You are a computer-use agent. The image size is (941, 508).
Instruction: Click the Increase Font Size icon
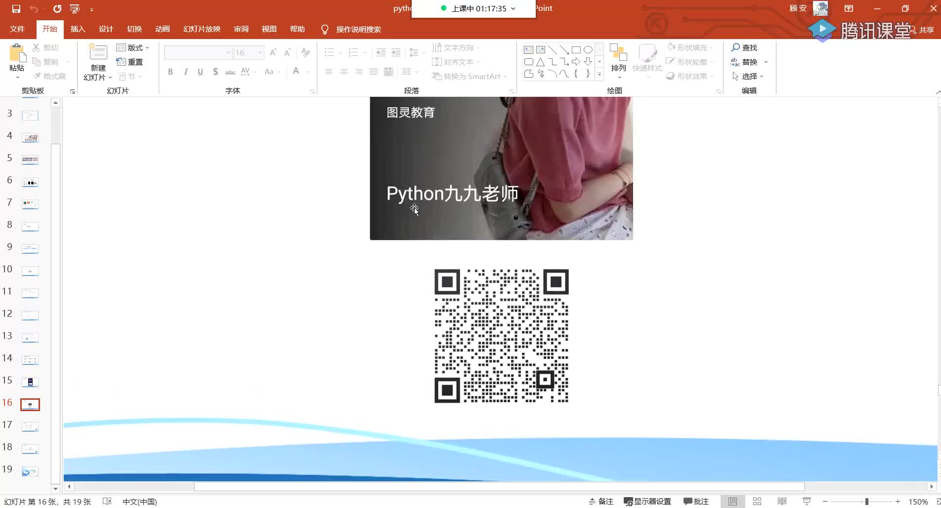[x=273, y=52]
